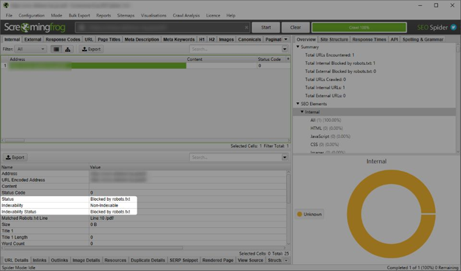Click the Unknown legend swatch in chart

[x=300, y=214]
